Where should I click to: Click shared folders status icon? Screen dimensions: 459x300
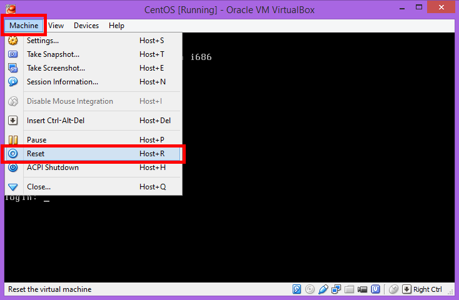coord(349,289)
